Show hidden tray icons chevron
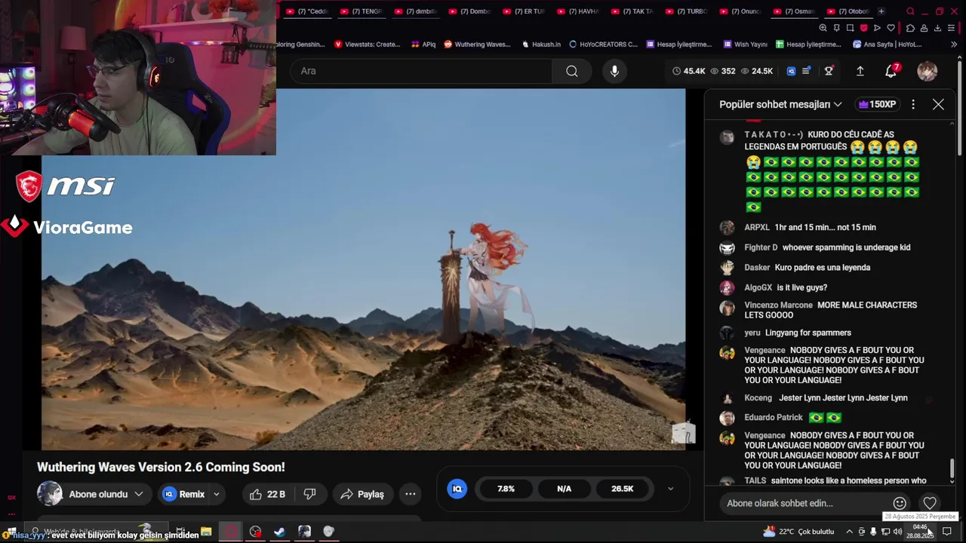966x543 pixels. point(849,532)
